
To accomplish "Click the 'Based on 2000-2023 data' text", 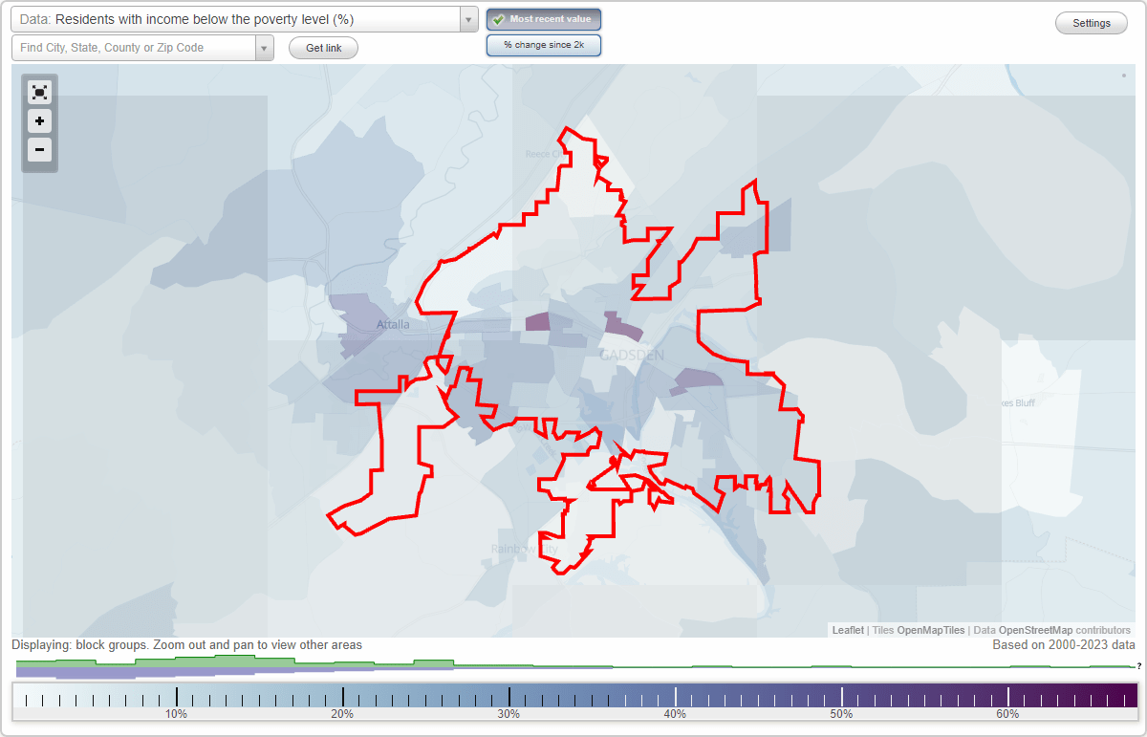I will pyautogui.click(x=1064, y=645).
